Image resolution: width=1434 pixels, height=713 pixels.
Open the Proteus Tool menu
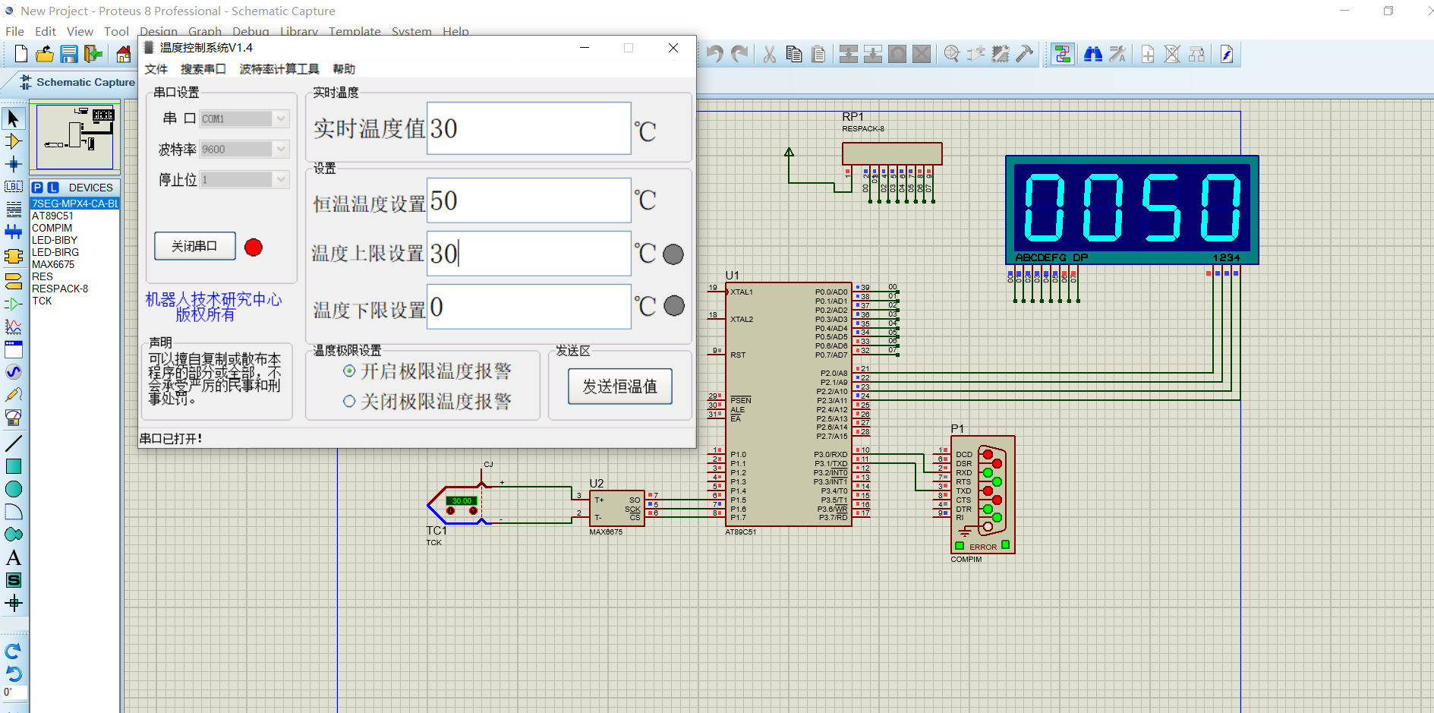click(x=116, y=31)
